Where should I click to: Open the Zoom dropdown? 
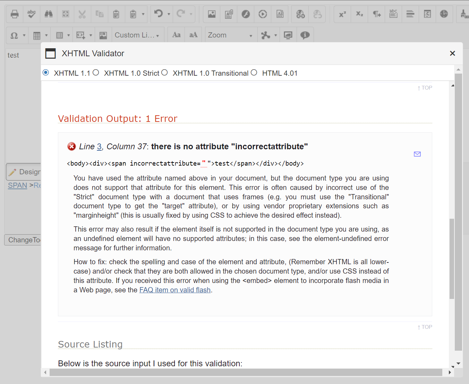(x=230, y=35)
